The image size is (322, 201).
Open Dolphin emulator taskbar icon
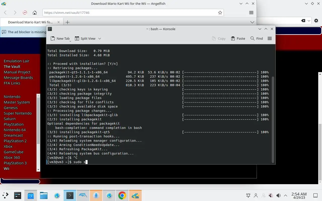83,195
